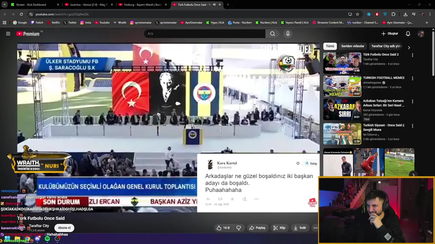Open options for TURKISH FOOTBALL MEMES video

pyautogui.click(x=413, y=78)
